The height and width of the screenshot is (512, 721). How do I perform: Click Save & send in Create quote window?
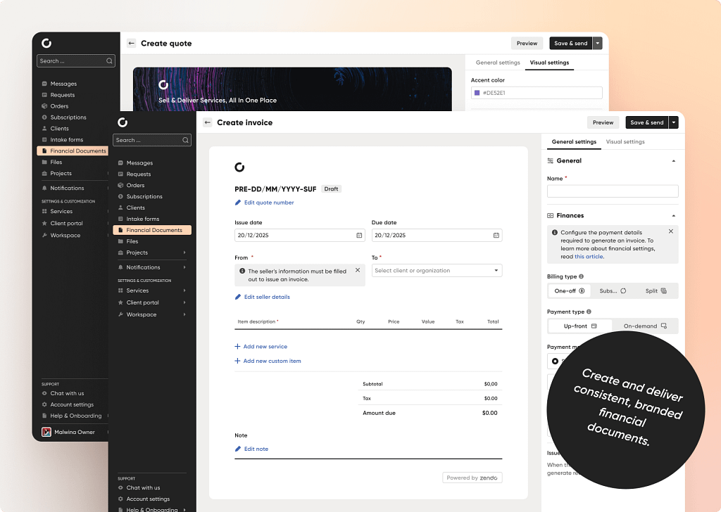pos(570,43)
